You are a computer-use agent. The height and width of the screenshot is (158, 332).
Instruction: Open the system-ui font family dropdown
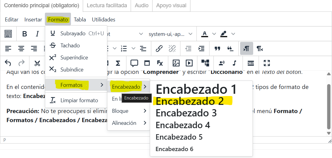[x=170, y=34]
